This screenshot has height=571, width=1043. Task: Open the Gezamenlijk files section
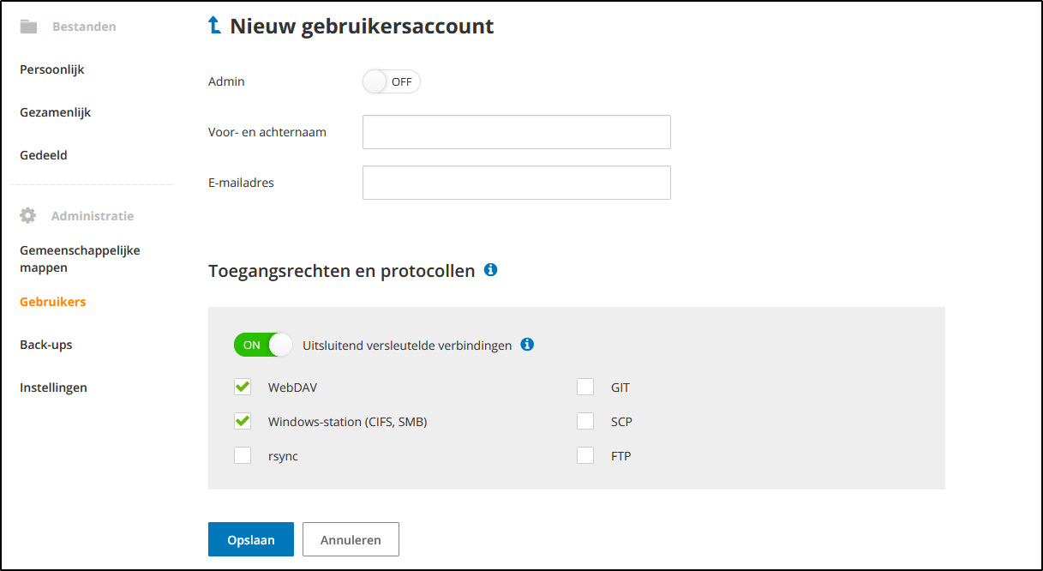tap(55, 112)
